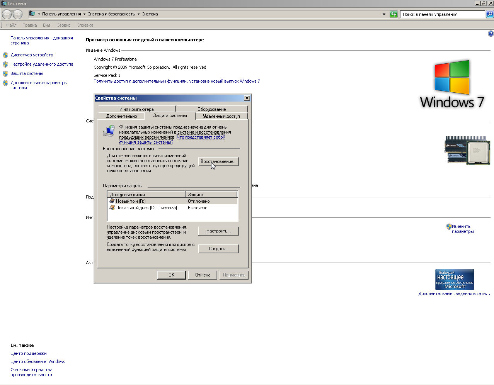
Task: Confirm the dialog with OK
Action: pyautogui.click(x=172, y=275)
